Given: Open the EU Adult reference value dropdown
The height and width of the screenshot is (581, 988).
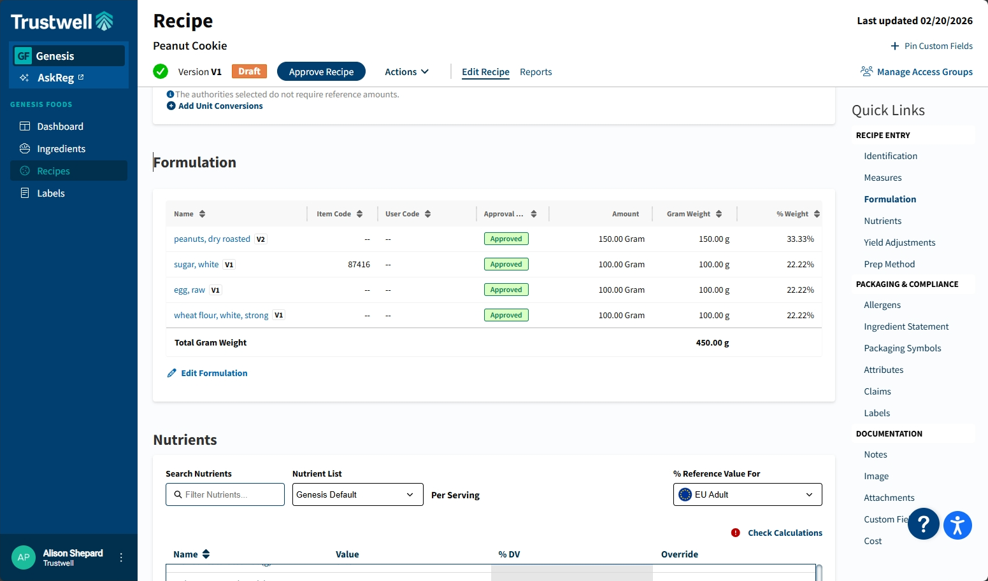Looking at the screenshot, I should [747, 494].
